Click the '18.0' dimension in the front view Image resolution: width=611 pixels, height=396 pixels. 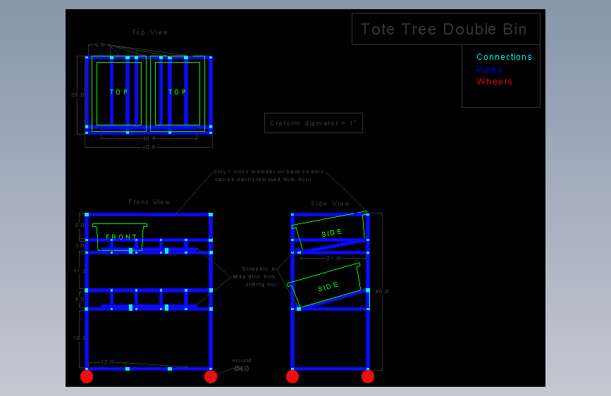coord(80,338)
